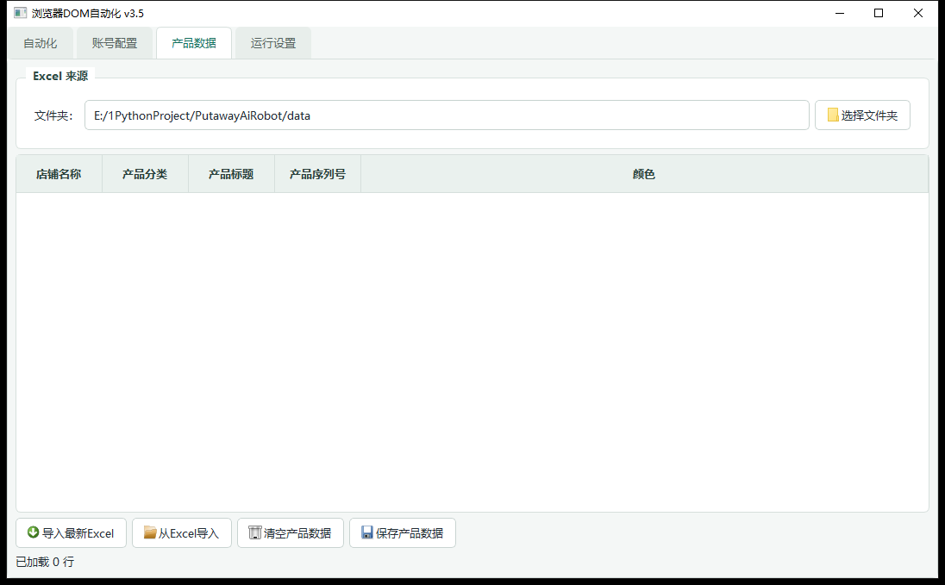Image resolution: width=945 pixels, height=585 pixels.
Task: Click the floppy disk icon on 保存产品数据
Action: pos(367,532)
